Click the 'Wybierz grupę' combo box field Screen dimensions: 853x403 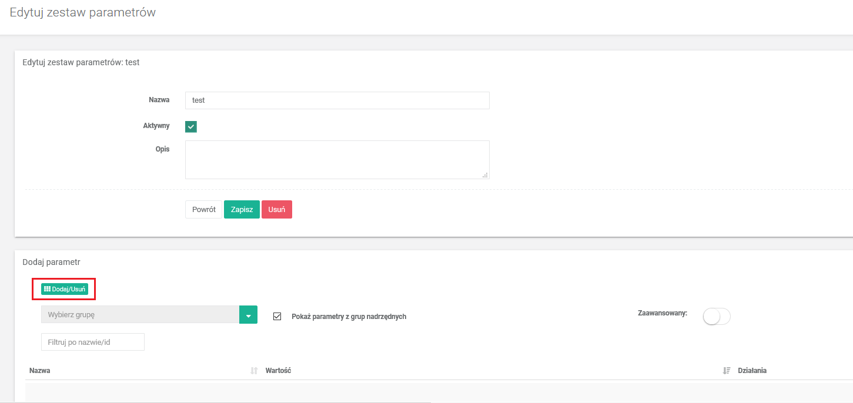point(140,315)
